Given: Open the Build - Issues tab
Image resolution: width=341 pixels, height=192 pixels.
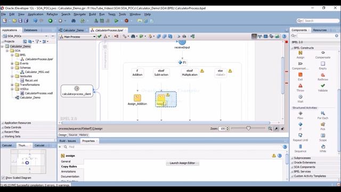Looking at the screenshot, I should [68, 141].
